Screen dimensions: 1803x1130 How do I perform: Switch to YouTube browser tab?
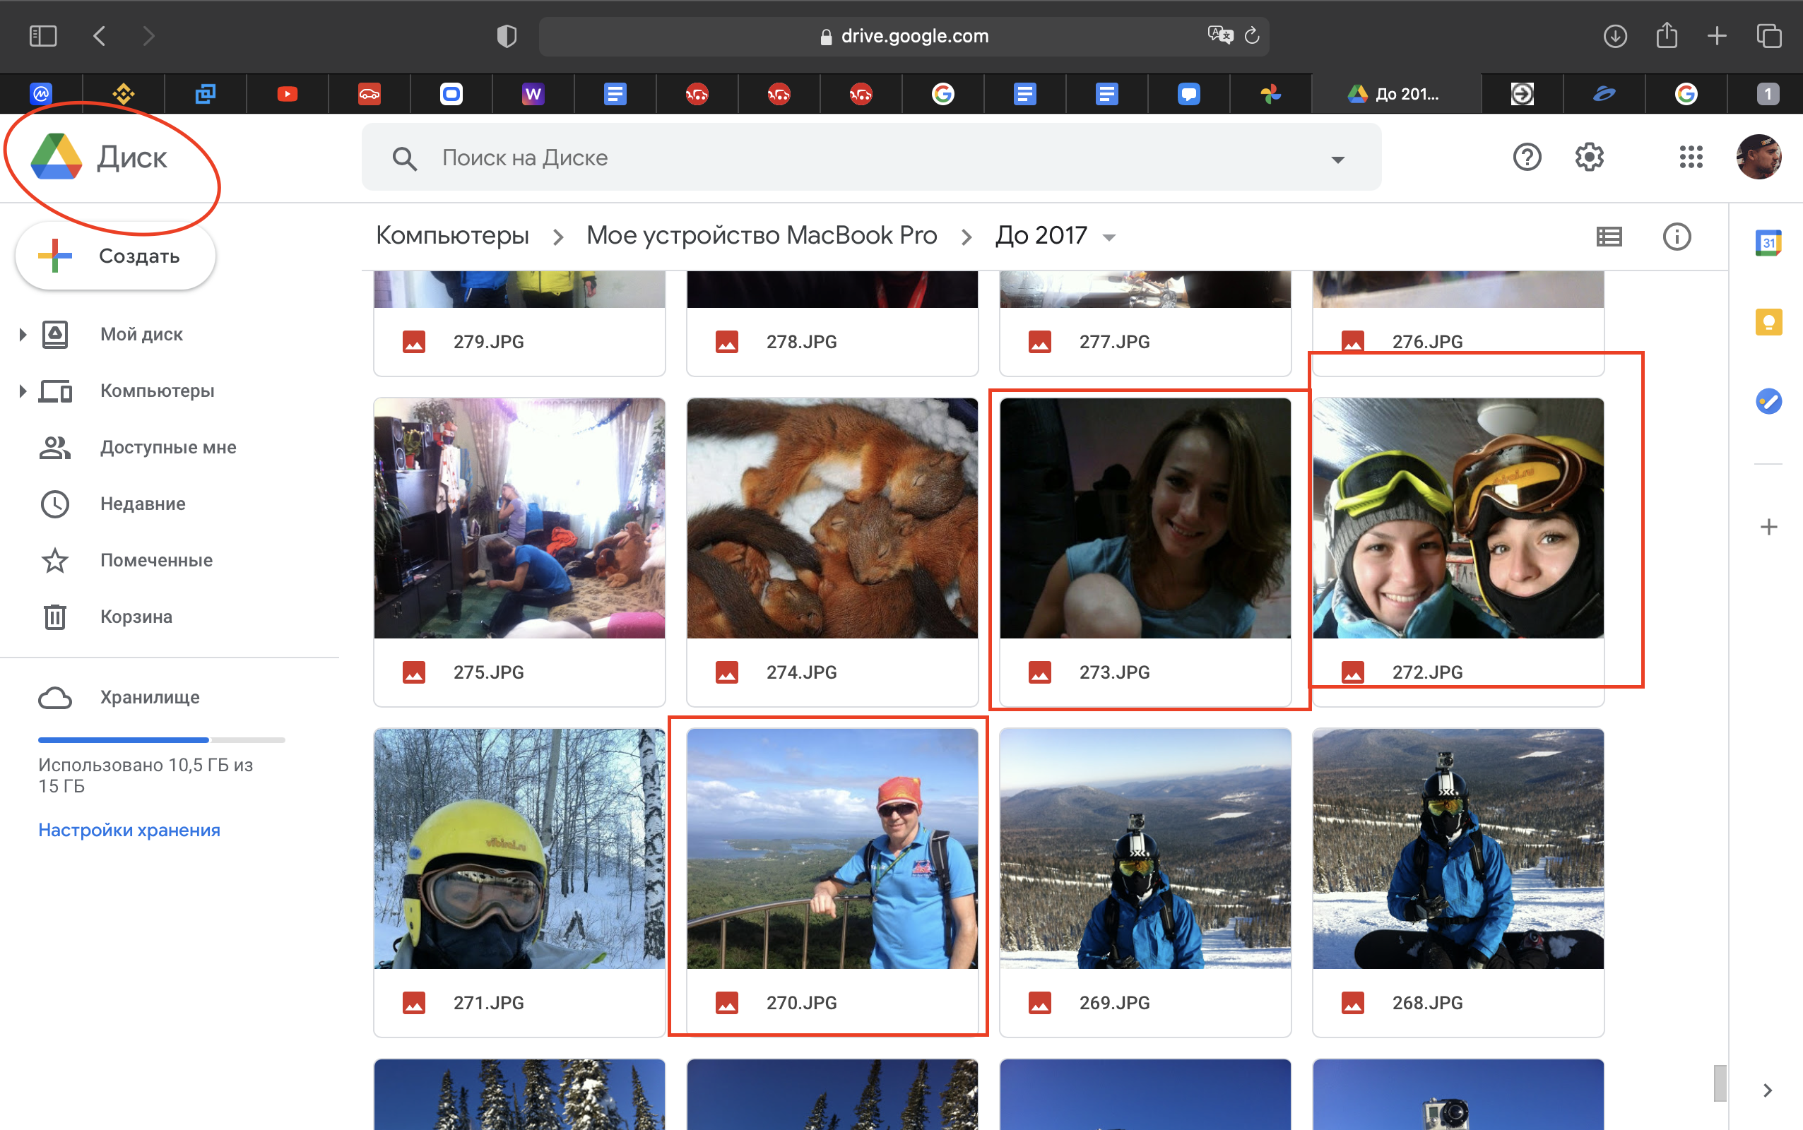(287, 94)
